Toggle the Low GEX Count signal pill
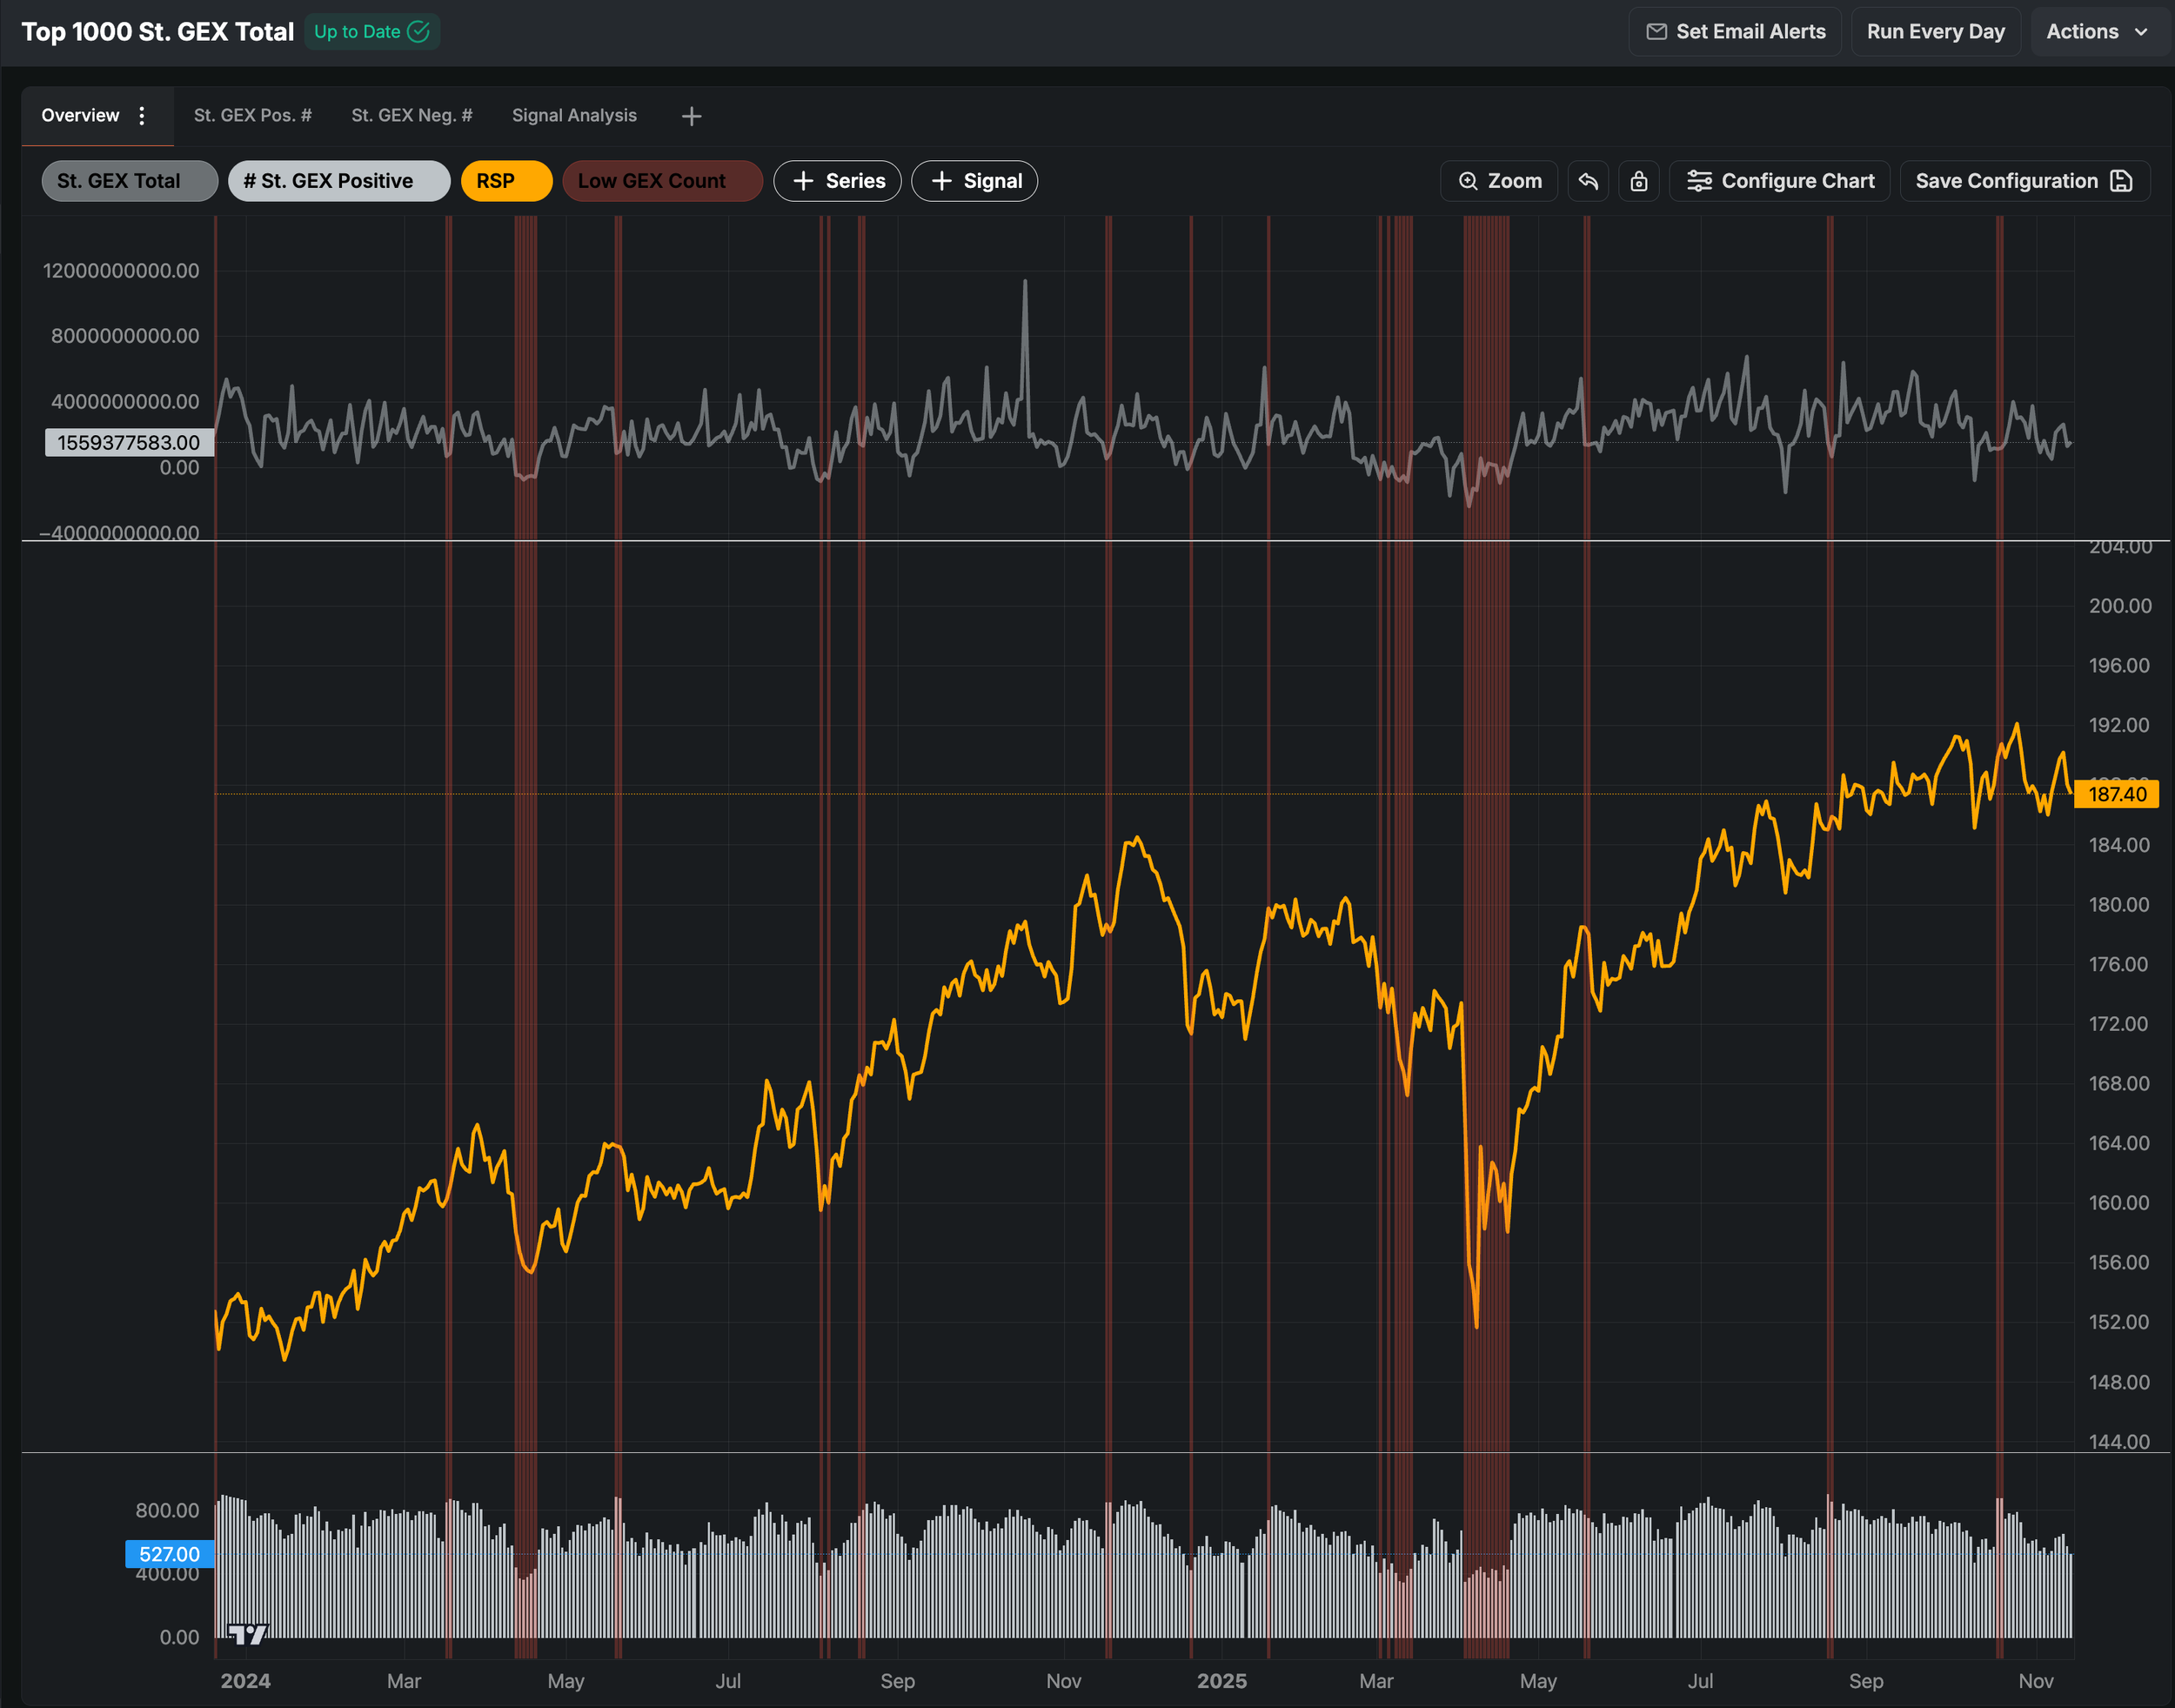The image size is (2175, 1708). pos(661,181)
